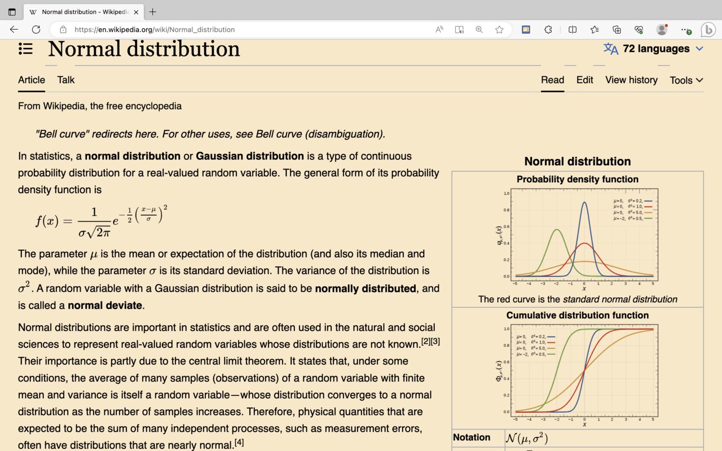This screenshot has width=722, height=451.
Task: Expand the Tools dropdown menu
Action: click(x=686, y=80)
